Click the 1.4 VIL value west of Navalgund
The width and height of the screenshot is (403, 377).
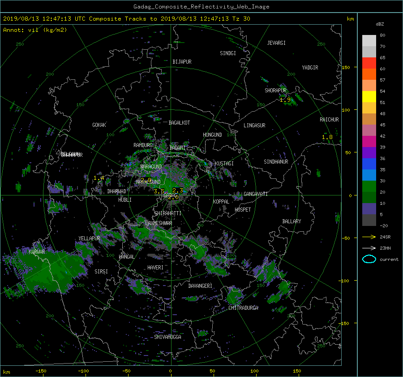click(x=99, y=178)
